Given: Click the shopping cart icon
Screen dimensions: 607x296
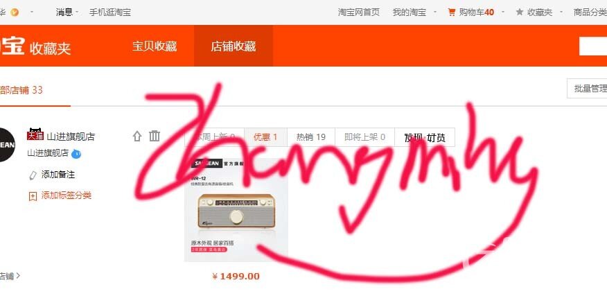Looking at the screenshot, I should point(451,12).
